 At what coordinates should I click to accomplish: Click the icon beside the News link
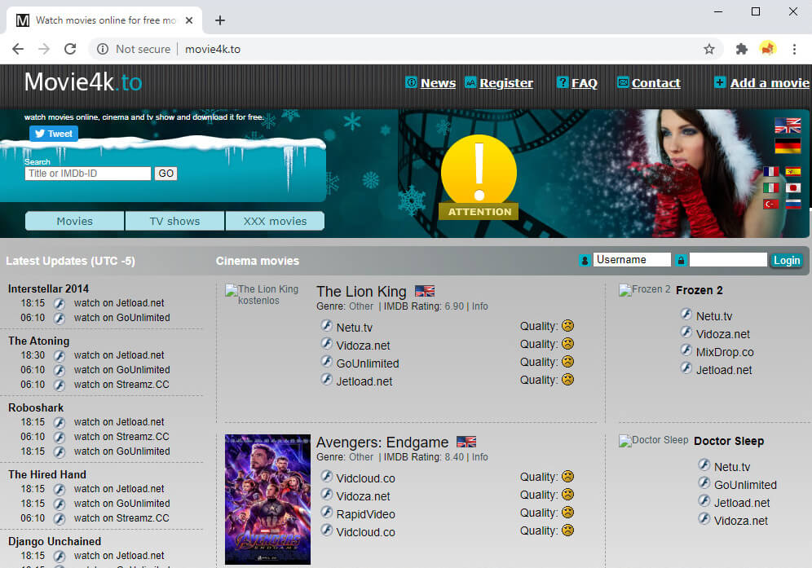[x=411, y=82]
